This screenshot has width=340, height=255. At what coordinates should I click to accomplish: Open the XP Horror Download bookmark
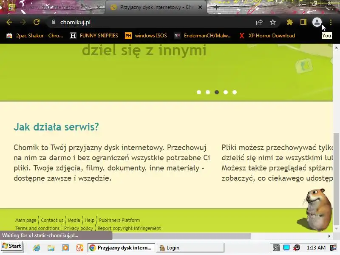267,36
